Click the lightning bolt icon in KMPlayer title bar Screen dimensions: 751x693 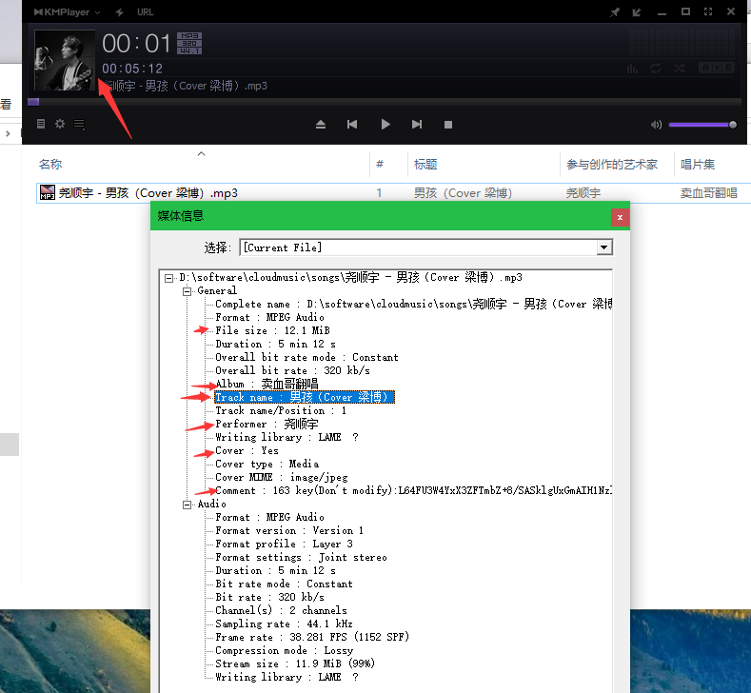[119, 12]
